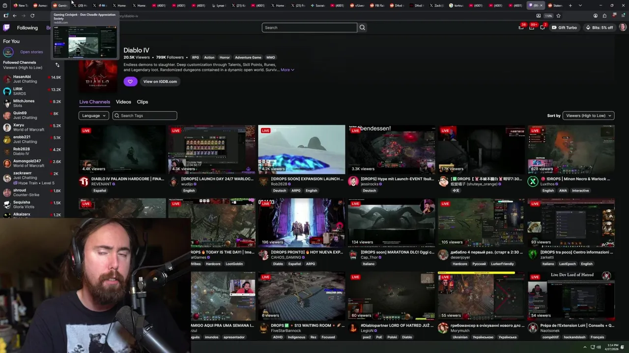Open the stories avatar icon under For You
The height and width of the screenshot is (353, 629).
coord(8,52)
